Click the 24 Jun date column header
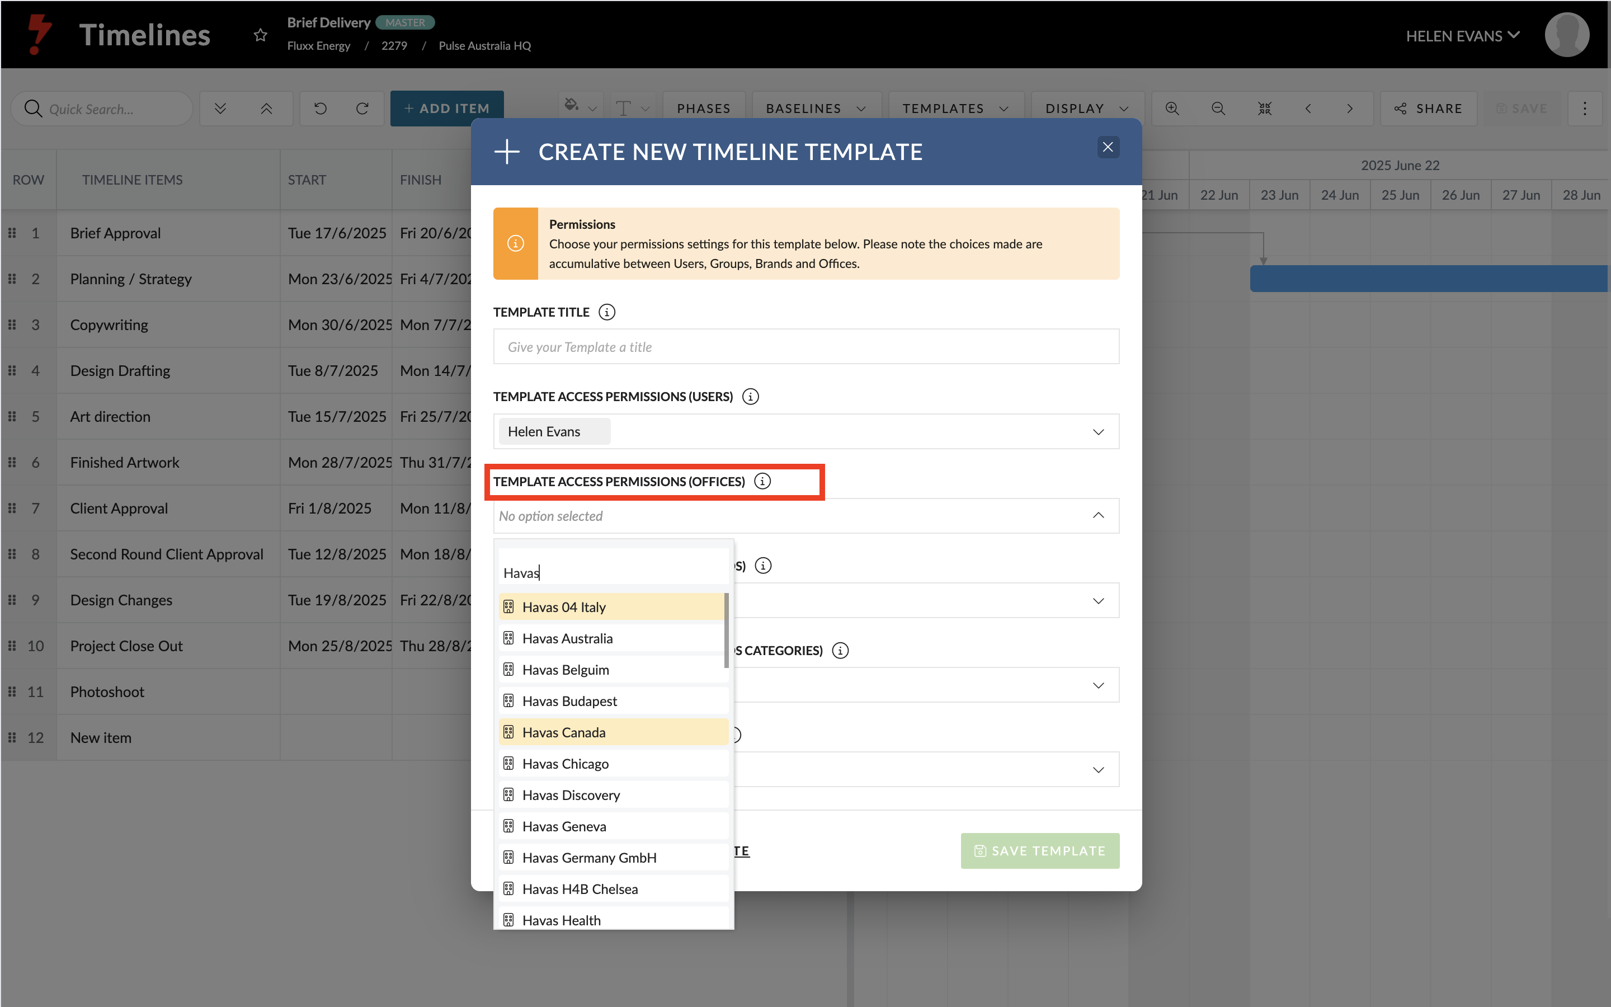1611x1007 pixels. tap(1339, 195)
